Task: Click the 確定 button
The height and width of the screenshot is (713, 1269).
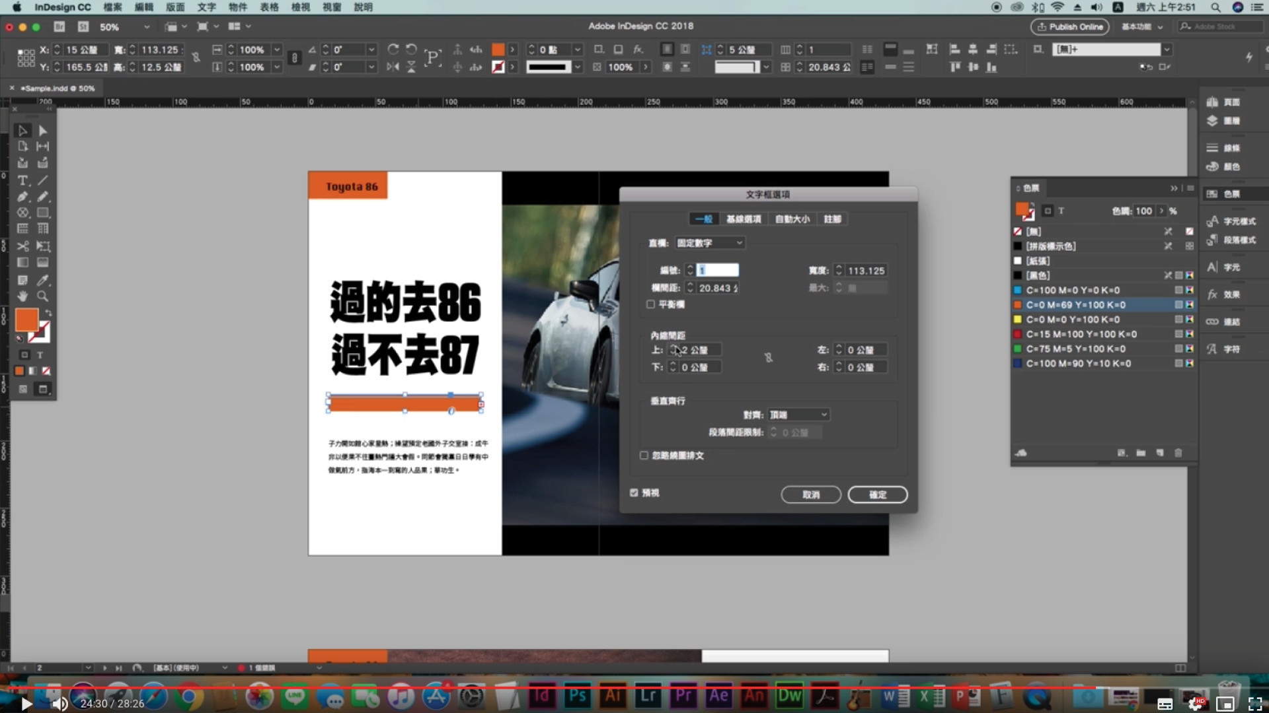Action: pos(878,494)
